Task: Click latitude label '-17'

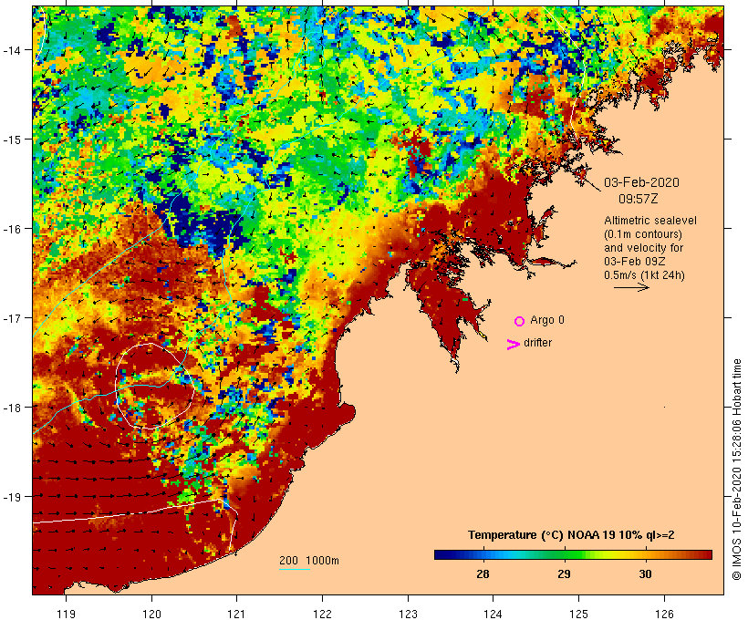Action: pyautogui.click(x=12, y=317)
